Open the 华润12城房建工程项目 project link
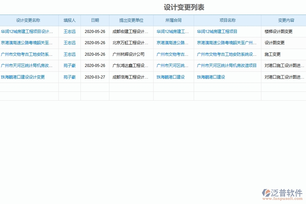306x204 pixels. (220, 31)
